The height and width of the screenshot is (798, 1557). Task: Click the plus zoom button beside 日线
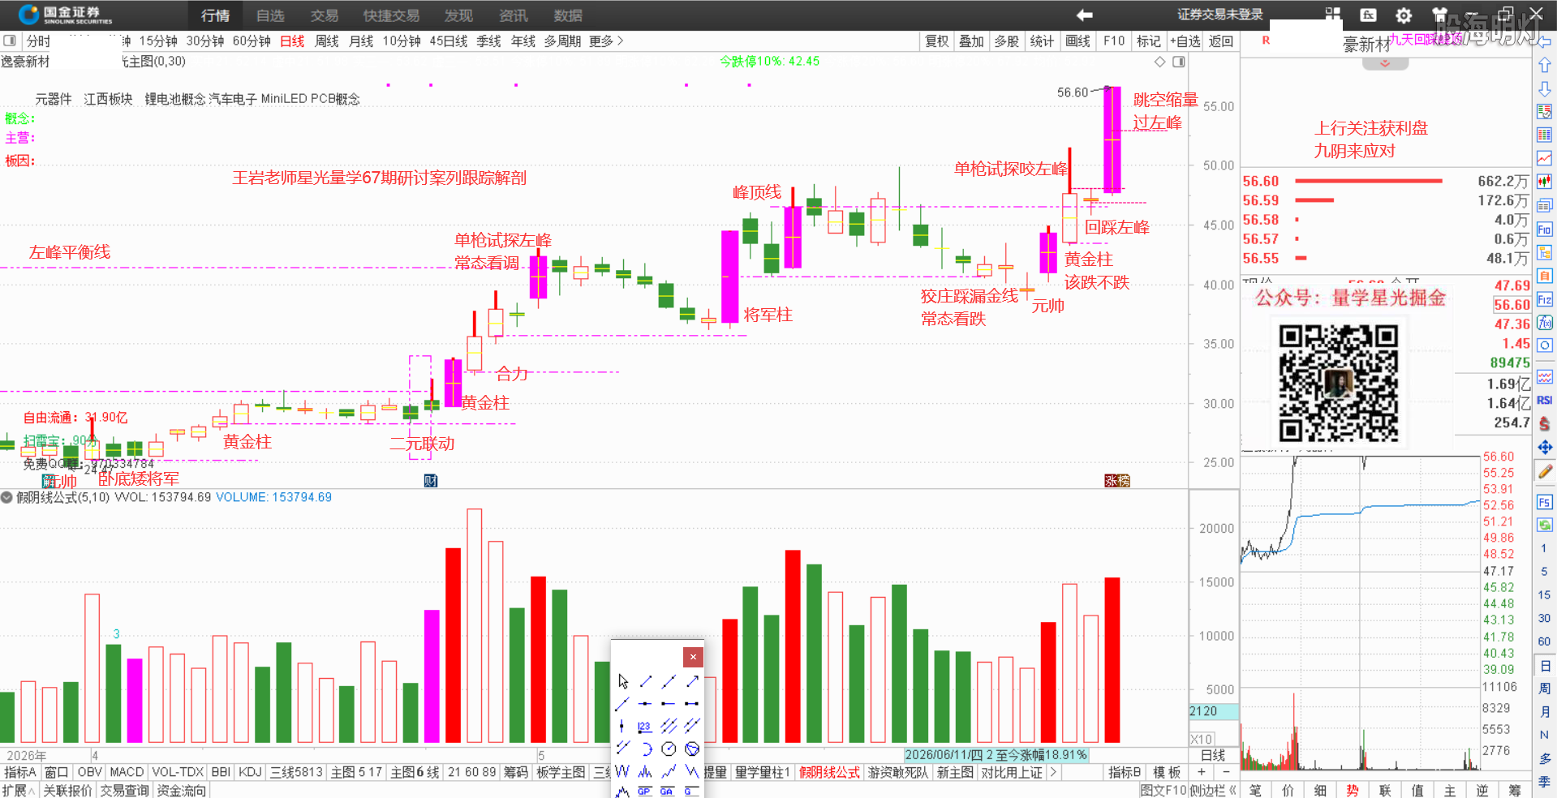pos(1202,772)
